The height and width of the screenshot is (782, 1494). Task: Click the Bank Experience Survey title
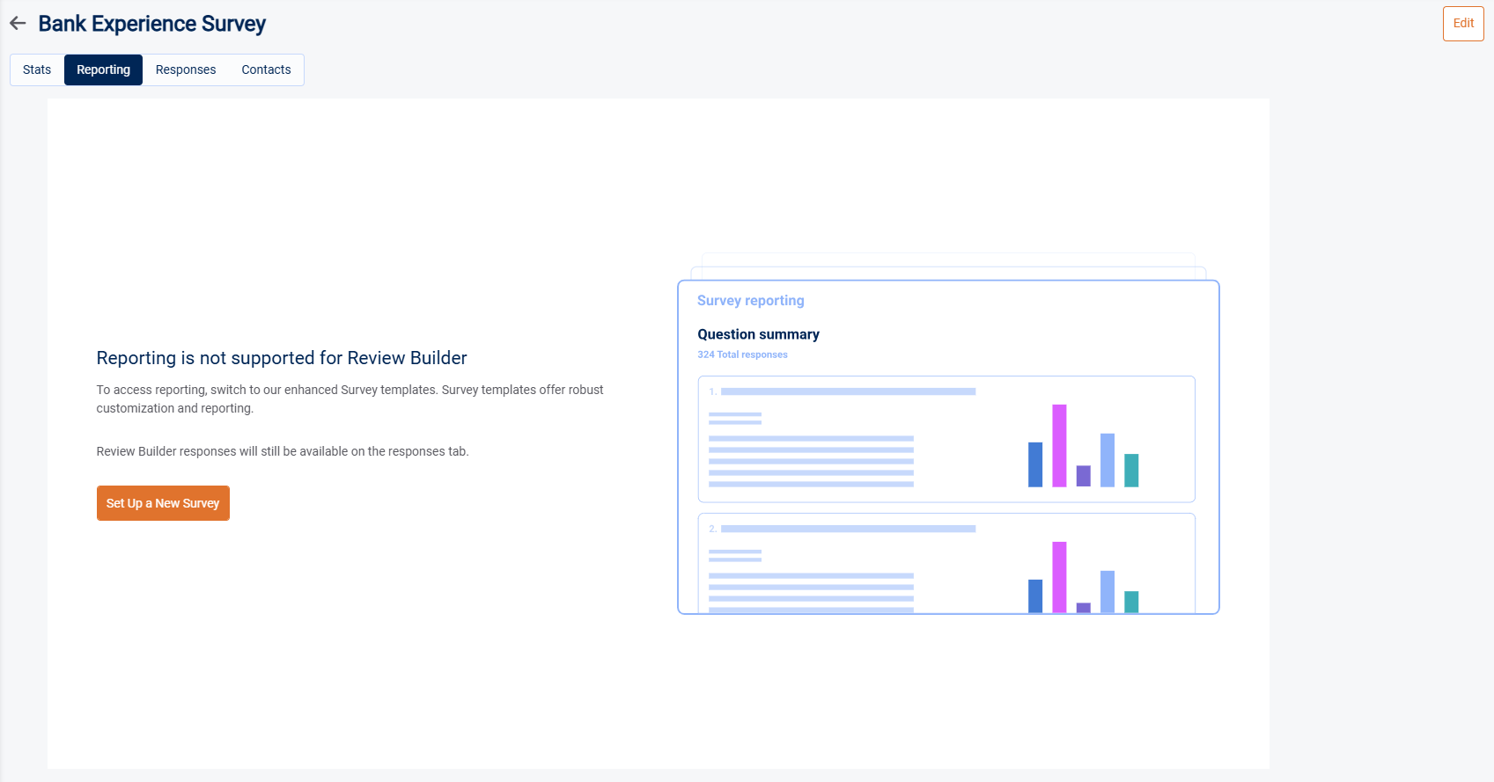(x=151, y=24)
